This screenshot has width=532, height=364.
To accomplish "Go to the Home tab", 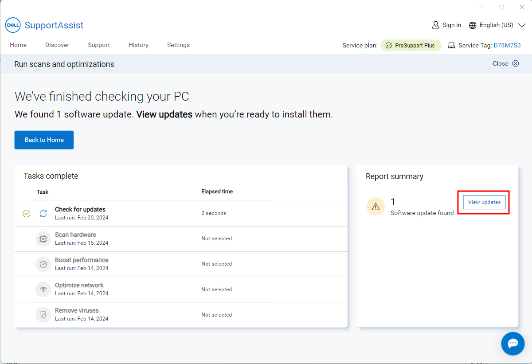I will 18,45.
